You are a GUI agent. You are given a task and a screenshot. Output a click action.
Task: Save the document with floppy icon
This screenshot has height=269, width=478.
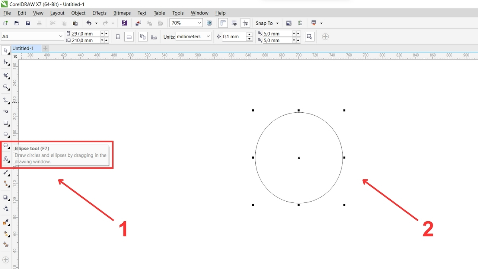click(28, 23)
